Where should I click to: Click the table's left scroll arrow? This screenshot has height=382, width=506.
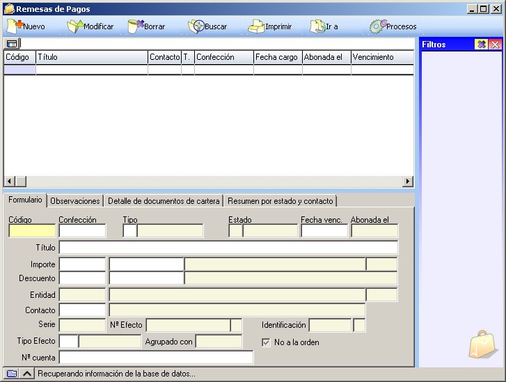click(x=9, y=182)
